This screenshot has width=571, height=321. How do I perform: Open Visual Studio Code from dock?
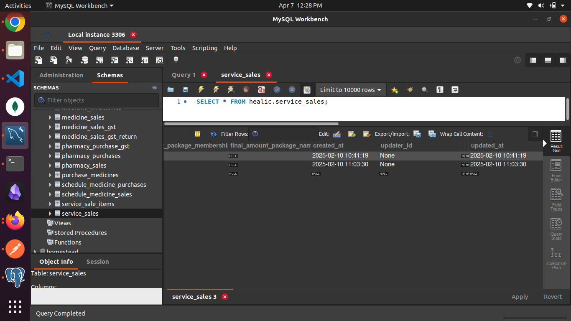coord(15,79)
